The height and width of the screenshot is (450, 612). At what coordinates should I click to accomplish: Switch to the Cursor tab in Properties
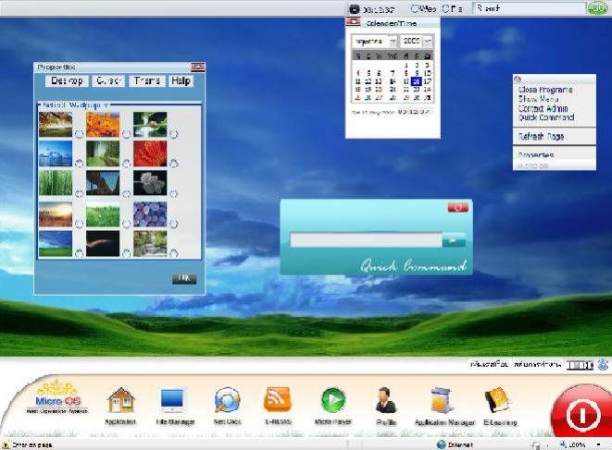[x=108, y=80]
